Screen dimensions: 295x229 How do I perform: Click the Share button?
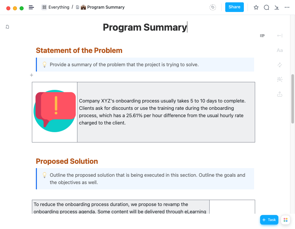click(x=234, y=7)
